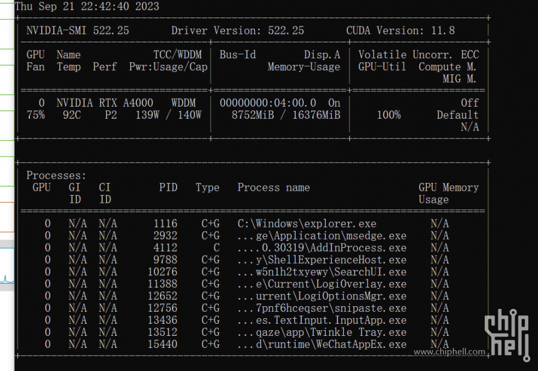
Task: Select the TextInput.InputApp.exe process name
Action: [x=322, y=320]
